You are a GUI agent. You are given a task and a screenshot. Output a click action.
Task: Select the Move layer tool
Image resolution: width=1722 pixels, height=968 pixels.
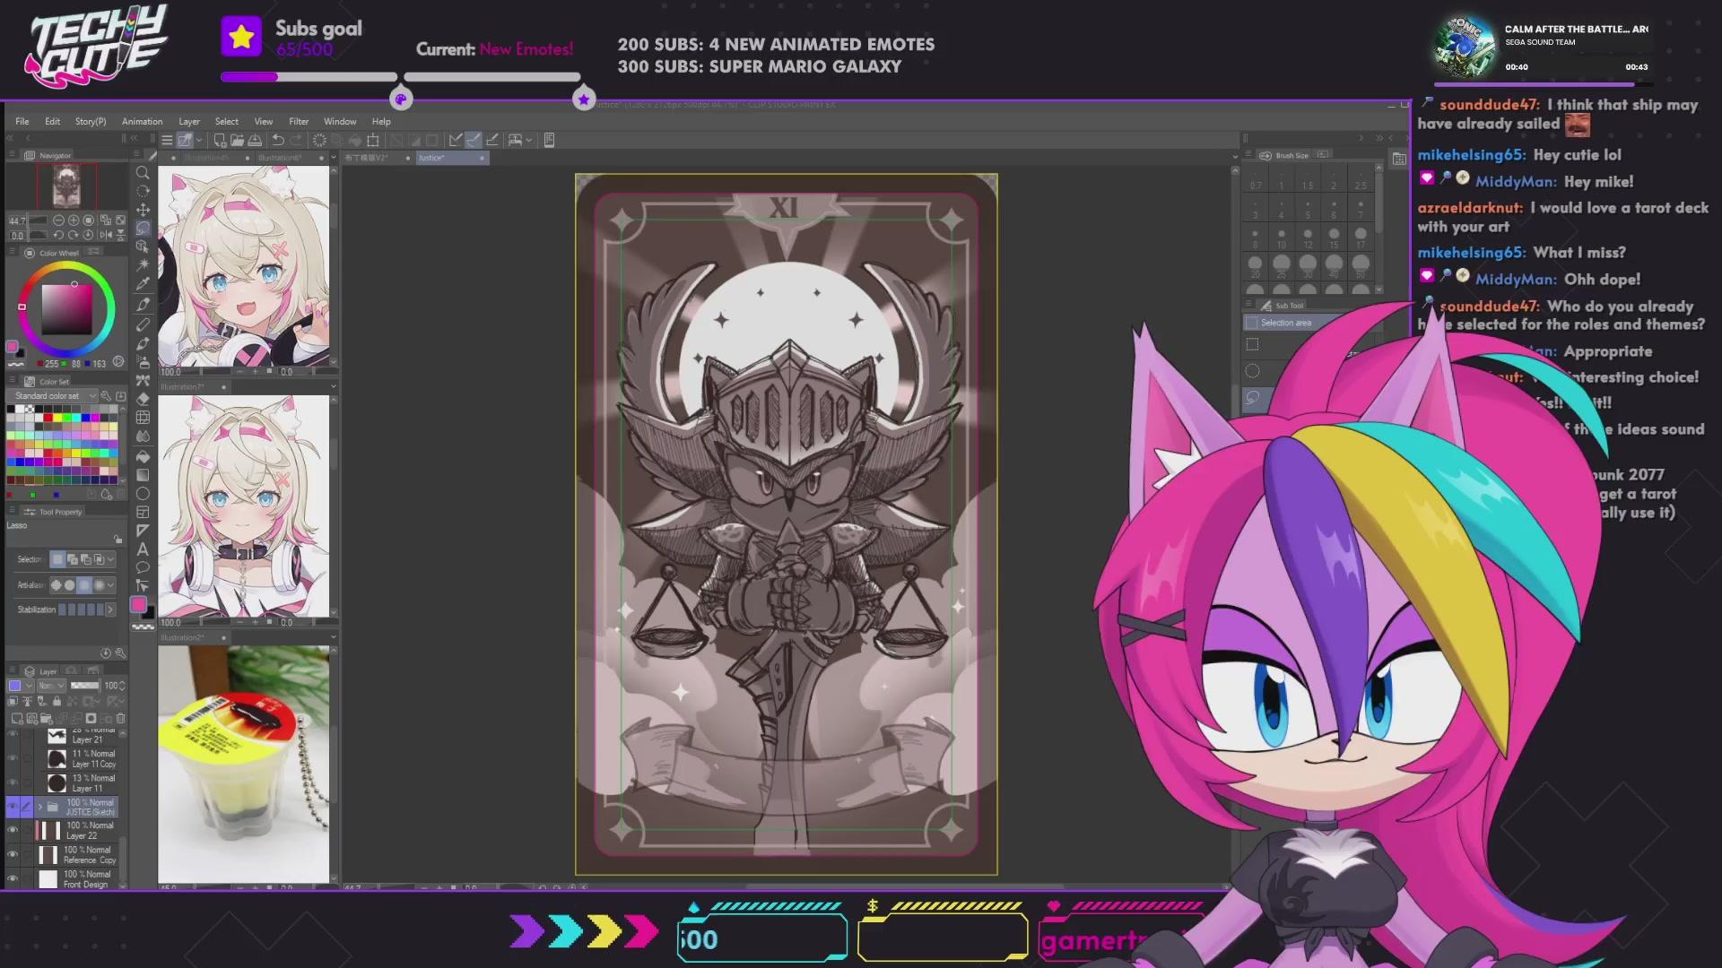point(143,210)
